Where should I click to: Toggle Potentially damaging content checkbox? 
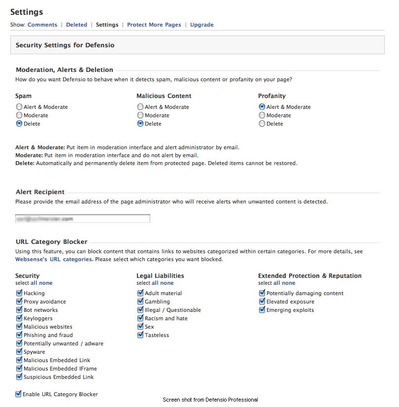tap(262, 293)
